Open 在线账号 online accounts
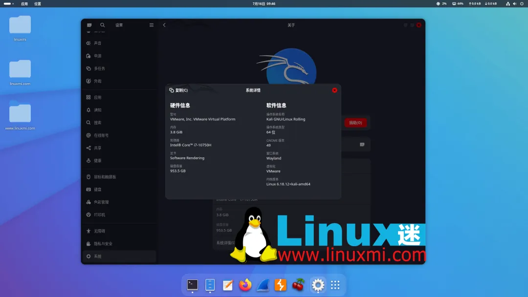The image size is (528, 297). pos(119,135)
